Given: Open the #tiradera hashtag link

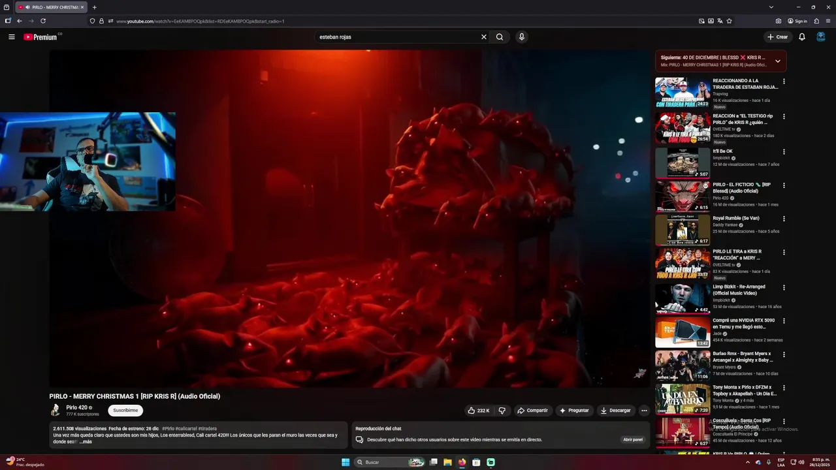Looking at the screenshot, I should pyautogui.click(x=208, y=429).
